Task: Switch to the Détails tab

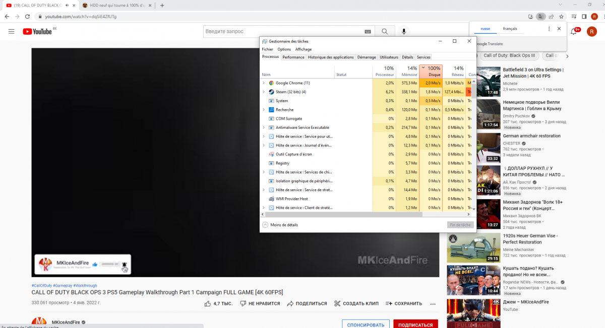Action: (x=407, y=57)
